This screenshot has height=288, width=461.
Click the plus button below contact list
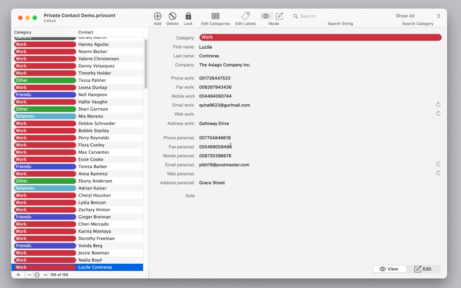pos(18,275)
